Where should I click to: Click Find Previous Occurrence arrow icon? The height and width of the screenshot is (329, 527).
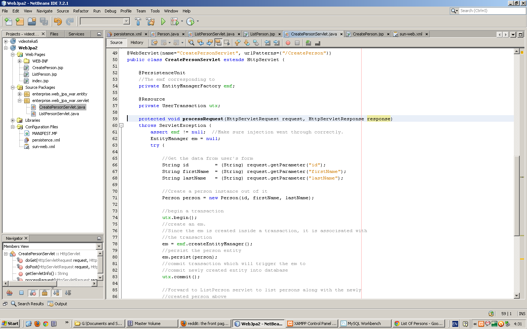[x=200, y=43]
